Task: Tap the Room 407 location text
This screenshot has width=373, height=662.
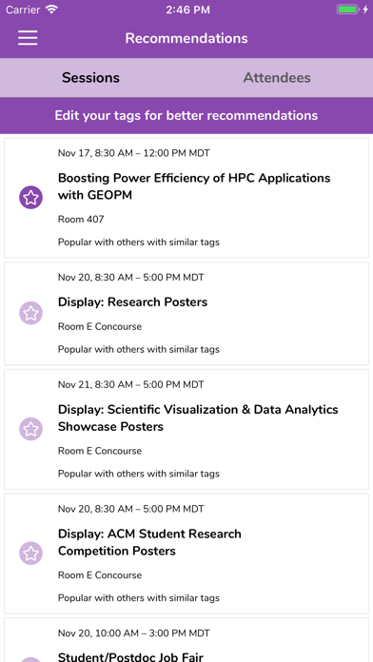Action: [x=81, y=219]
